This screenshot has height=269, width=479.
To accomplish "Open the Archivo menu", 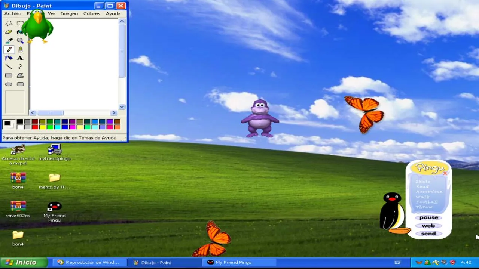I will click(13, 13).
